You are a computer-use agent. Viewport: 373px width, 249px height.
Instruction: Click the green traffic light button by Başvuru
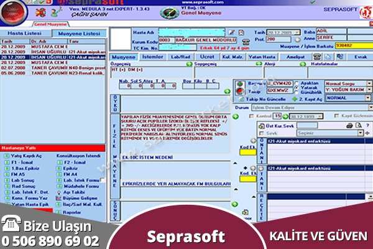(x=240, y=84)
